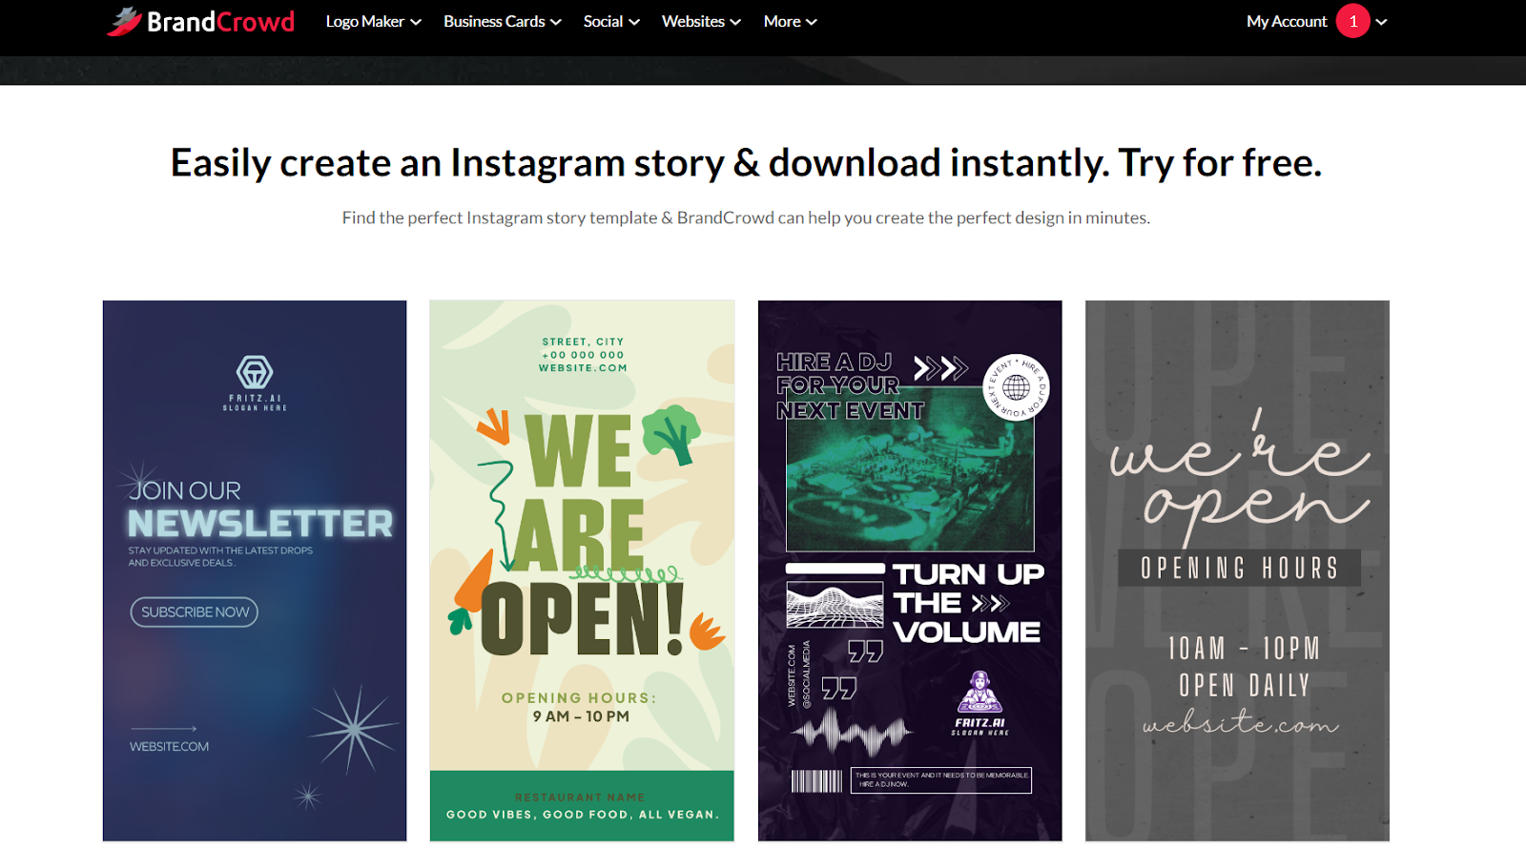Expand the Logo Maker dropdown

coord(373,21)
